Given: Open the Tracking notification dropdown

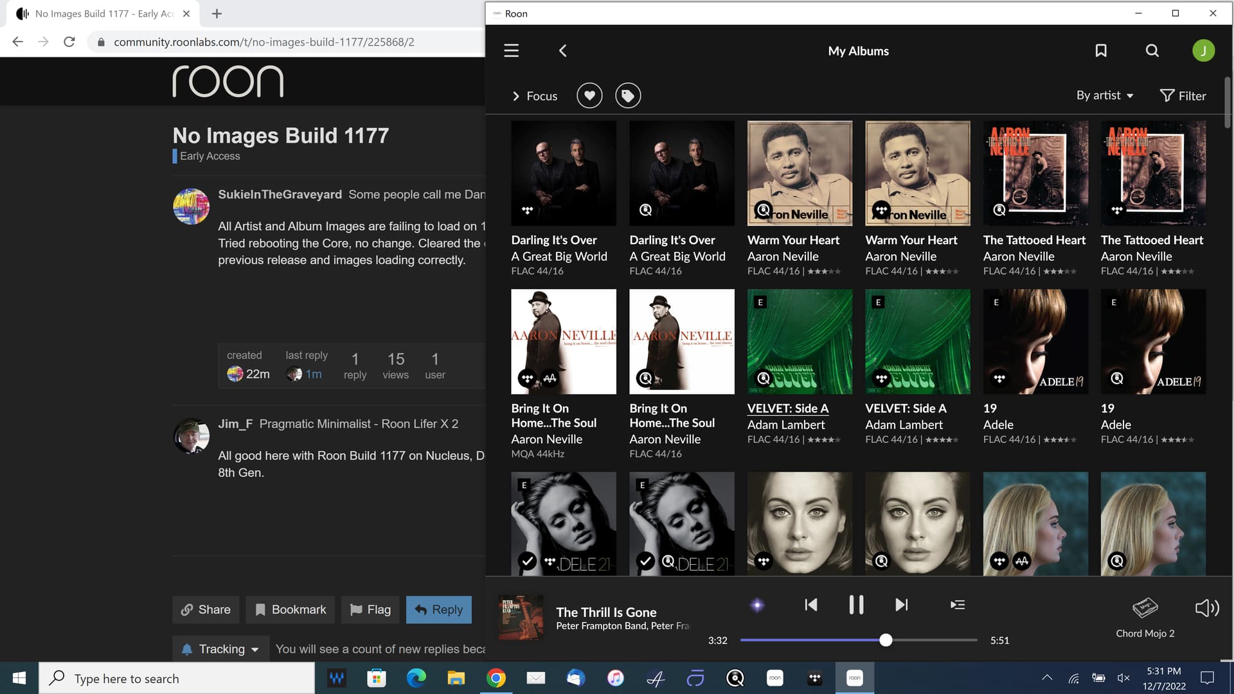Looking at the screenshot, I should (x=222, y=649).
